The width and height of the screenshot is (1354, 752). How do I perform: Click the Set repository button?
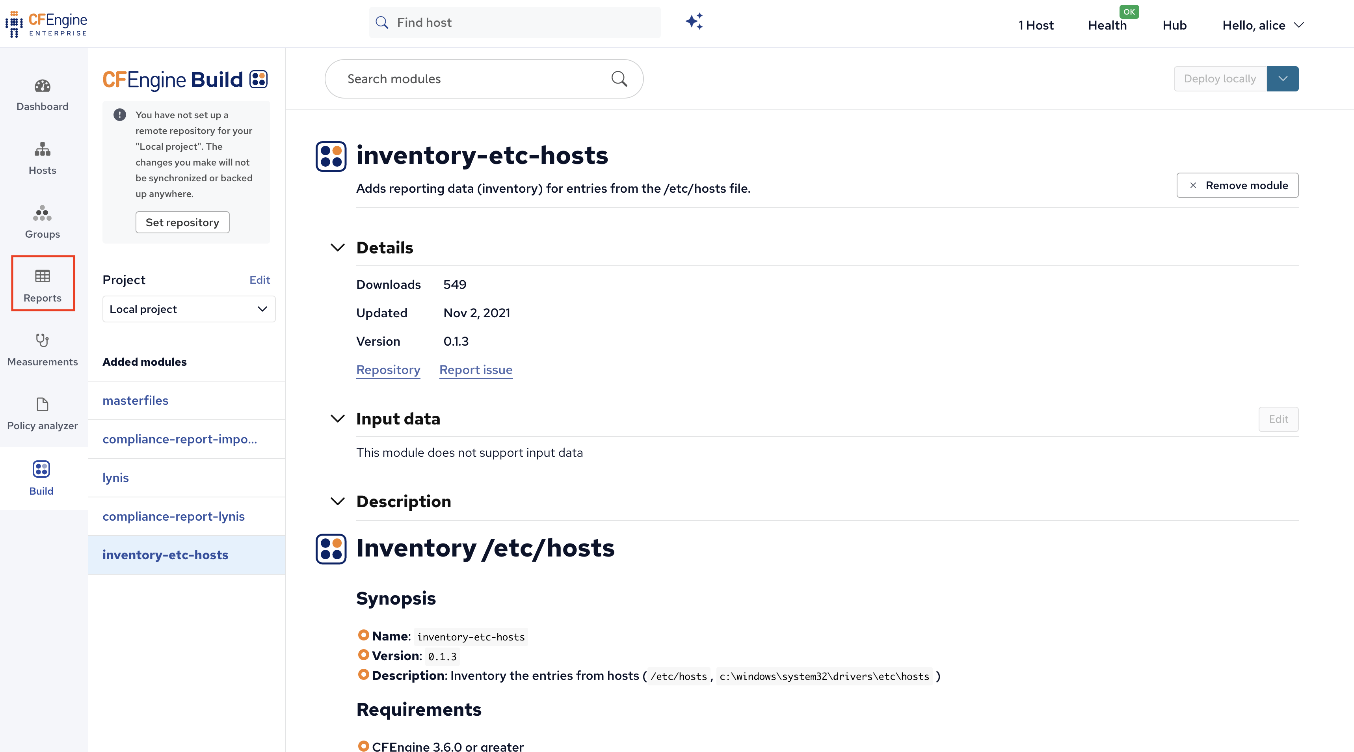tap(182, 222)
